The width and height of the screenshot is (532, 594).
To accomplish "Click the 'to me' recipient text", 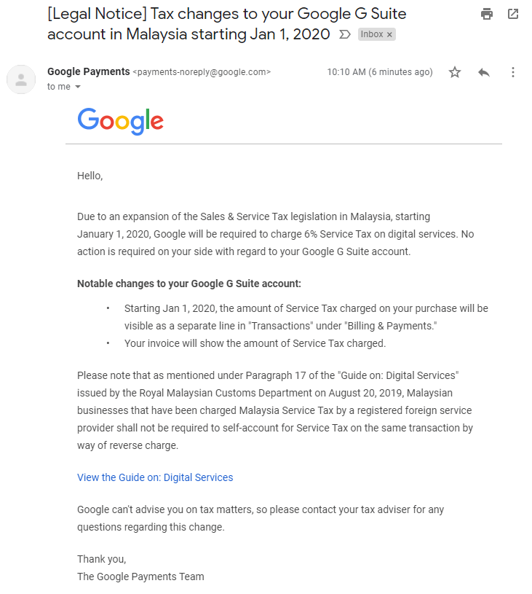I will click(x=59, y=87).
